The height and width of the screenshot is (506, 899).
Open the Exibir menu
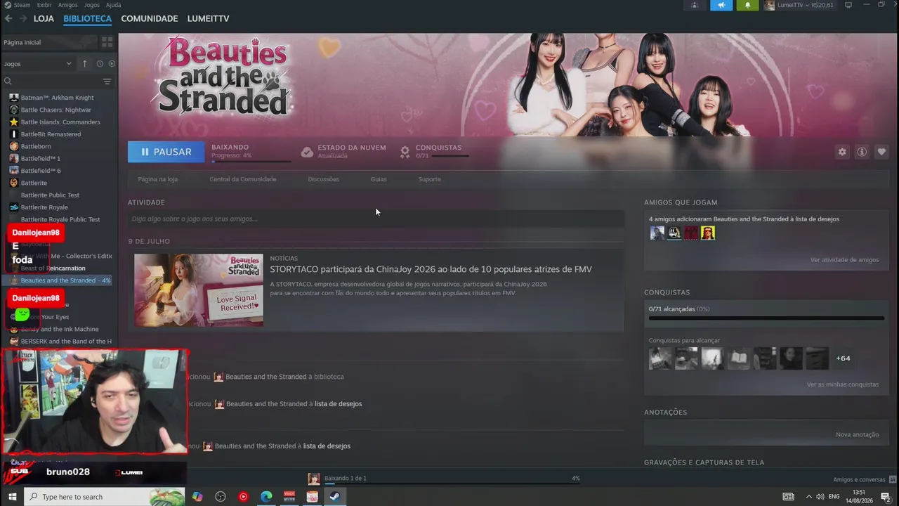coord(45,5)
